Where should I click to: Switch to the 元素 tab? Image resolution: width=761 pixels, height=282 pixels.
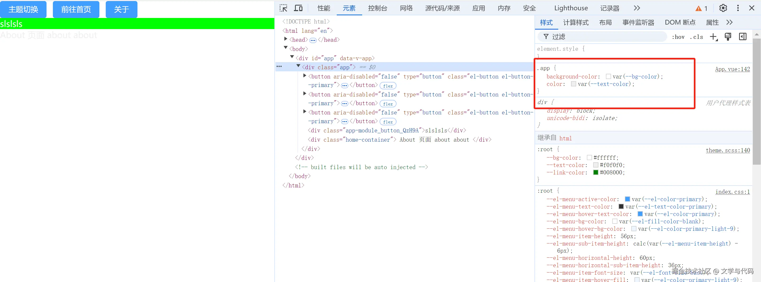click(349, 8)
